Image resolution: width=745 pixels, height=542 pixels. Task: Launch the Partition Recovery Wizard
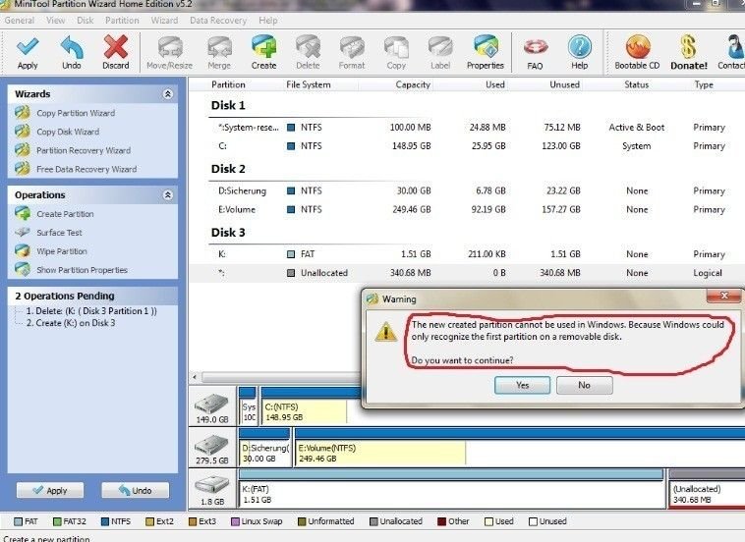[x=84, y=150]
